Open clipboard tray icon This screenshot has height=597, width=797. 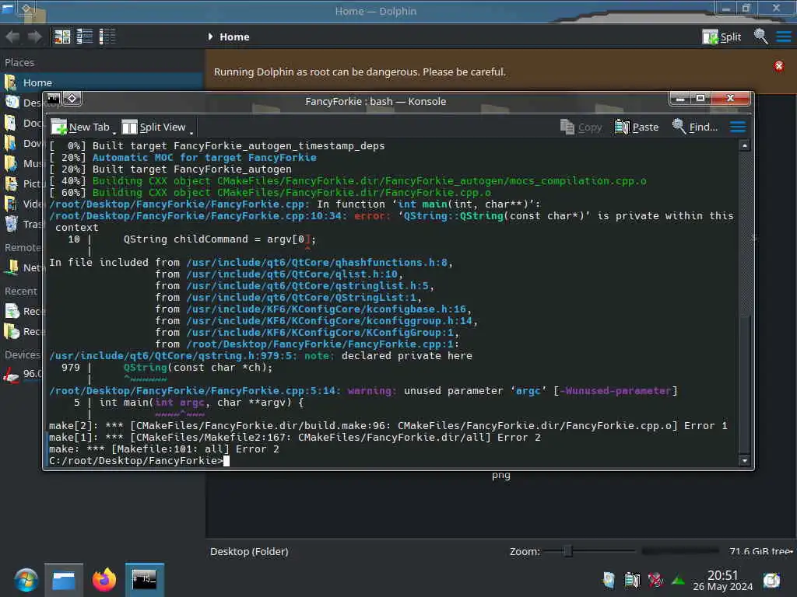point(632,580)
